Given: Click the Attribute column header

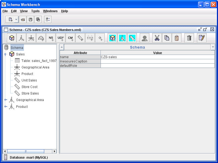Looking at the screenshot, I should [80, 53].
